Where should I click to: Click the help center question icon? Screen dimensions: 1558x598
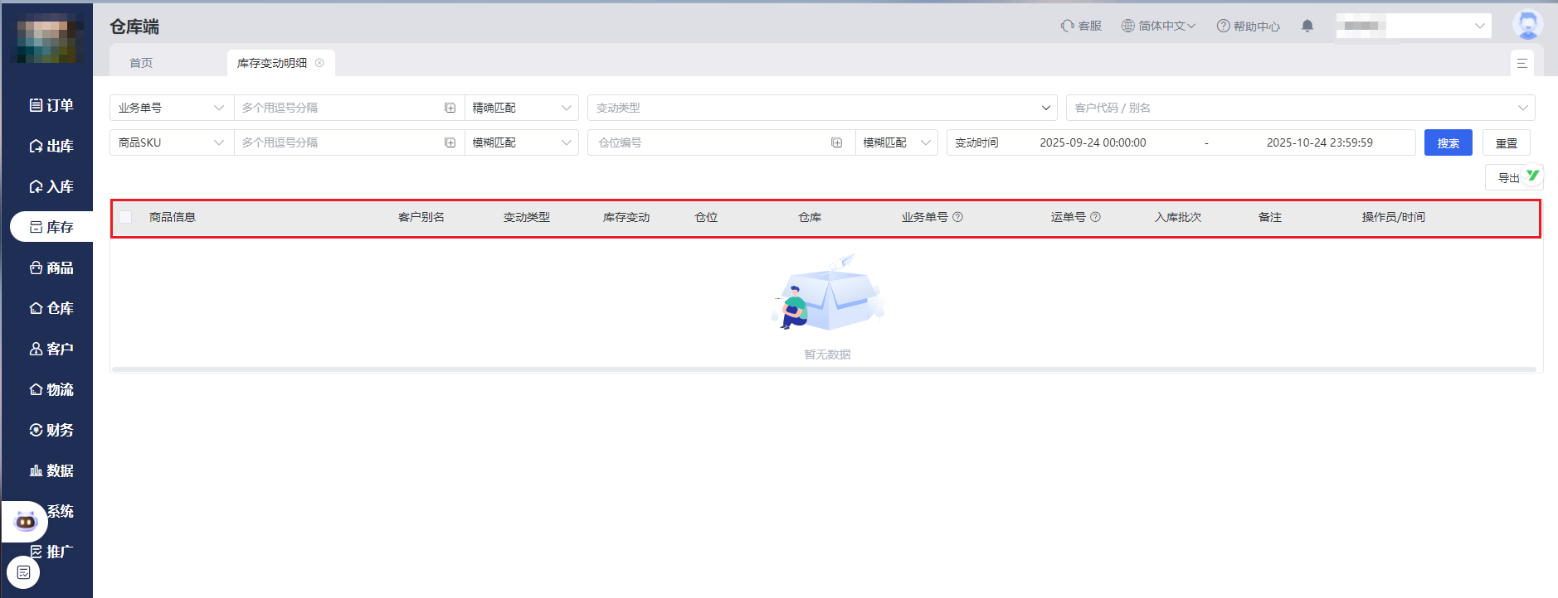pyautogui.click(x=1223, y=26)
